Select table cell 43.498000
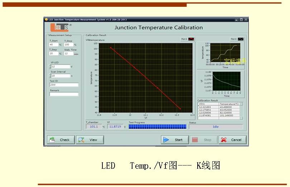The width and height of the screenshot is (290, 187). click(229, 107)
